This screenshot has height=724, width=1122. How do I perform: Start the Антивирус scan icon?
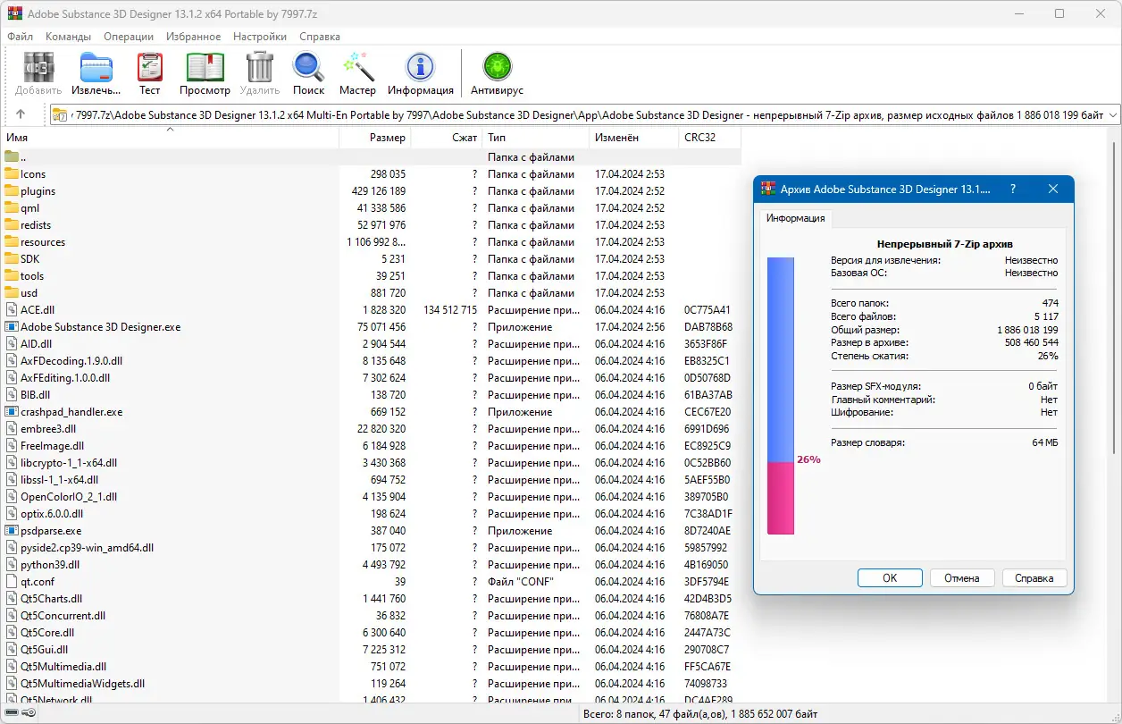497,67
